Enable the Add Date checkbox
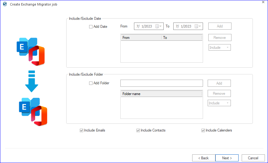The height and width of the screenshot is (163, 268). 91,27
